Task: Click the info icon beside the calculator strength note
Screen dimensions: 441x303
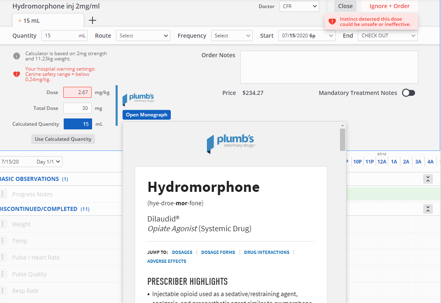Action: 17,56
